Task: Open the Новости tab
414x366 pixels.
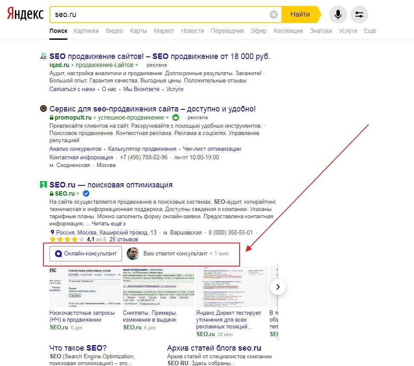Action: click(192, 31)
